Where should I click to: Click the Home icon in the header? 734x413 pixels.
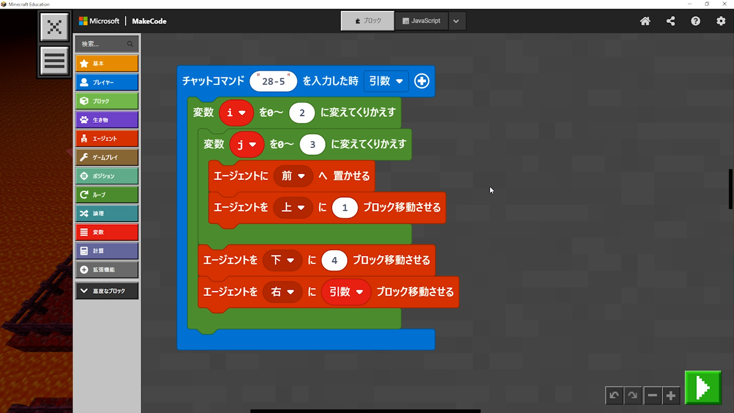point(645,21)
